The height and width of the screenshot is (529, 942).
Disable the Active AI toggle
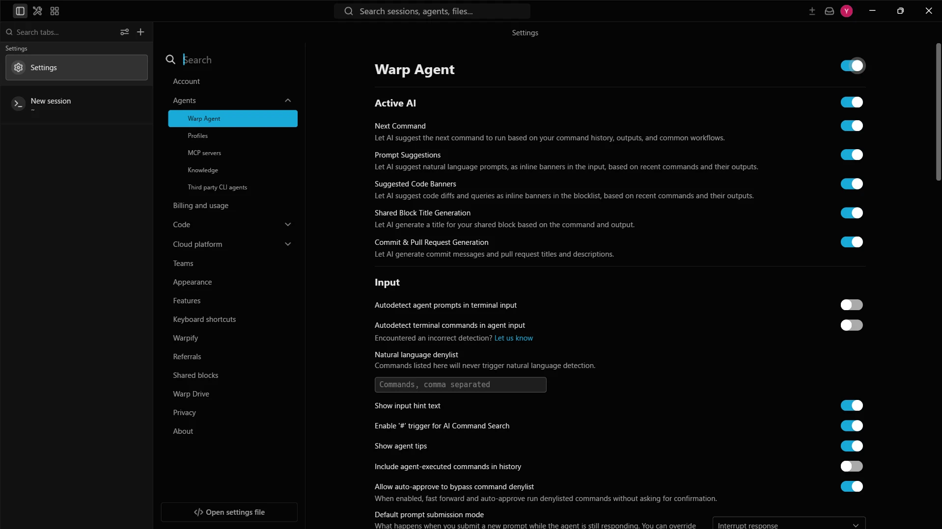852,102
